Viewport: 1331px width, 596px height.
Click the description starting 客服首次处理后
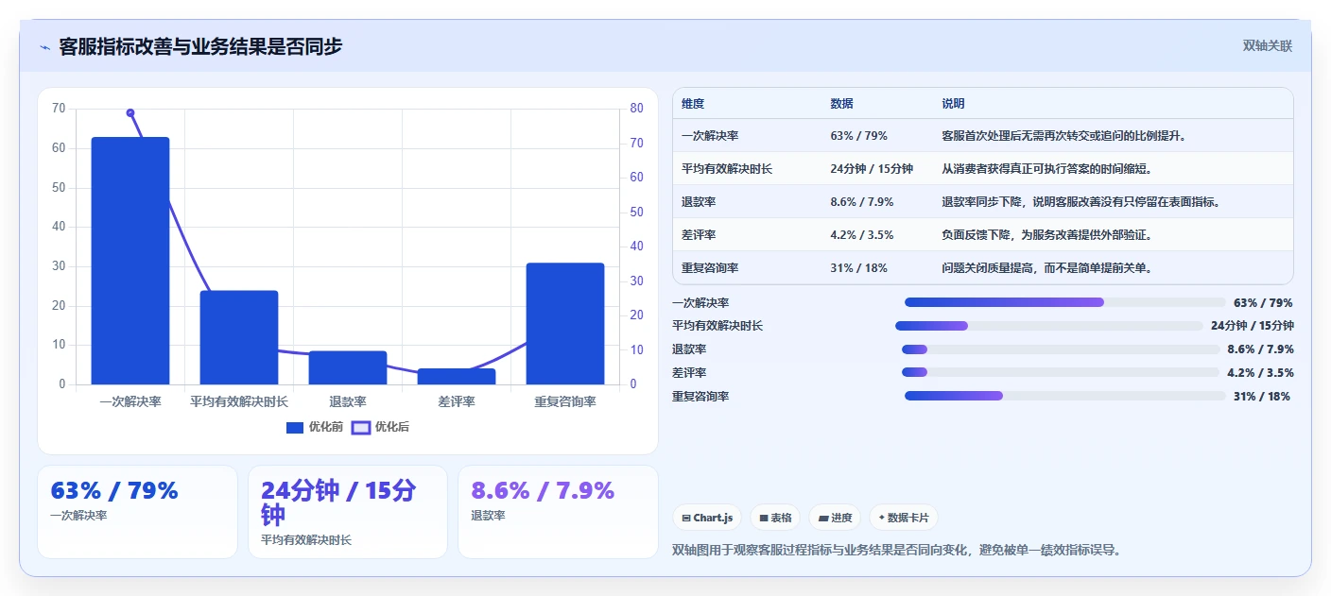1063,136
